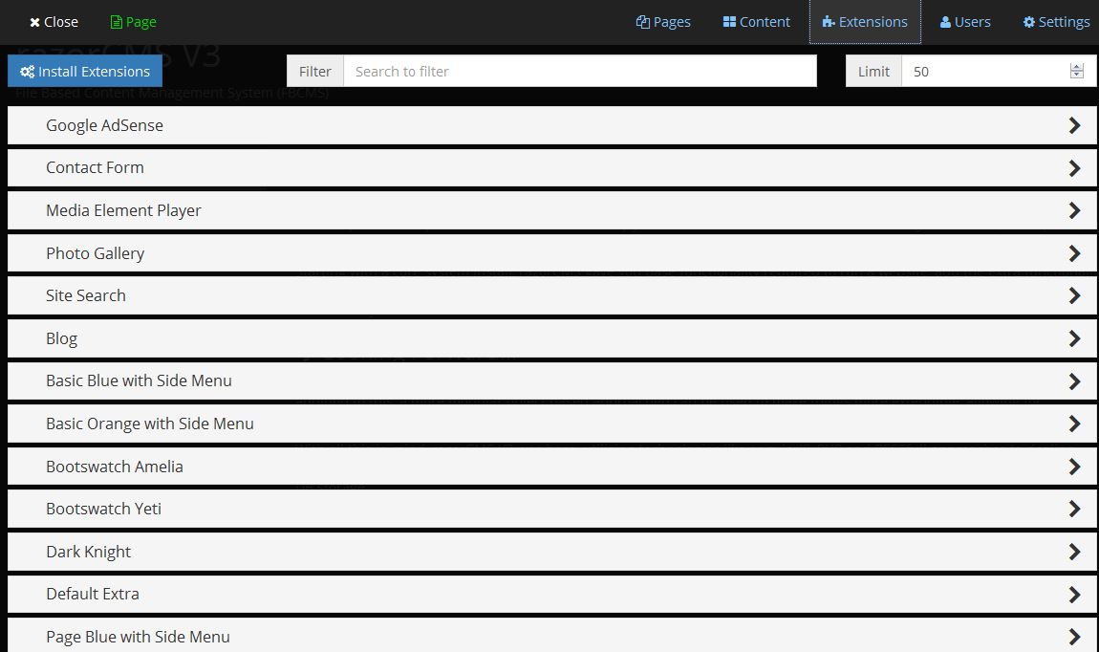This screenshot has width=1099, height=652.
Task: Expand the Media Element Player chevron
Action: (1074, 210)
